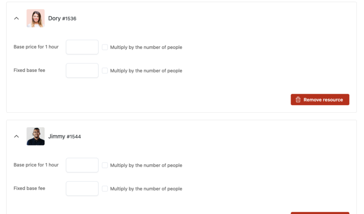Focus Dory's fixed base fee field
Screen dimensions: 364x214
tap(82, 71)
